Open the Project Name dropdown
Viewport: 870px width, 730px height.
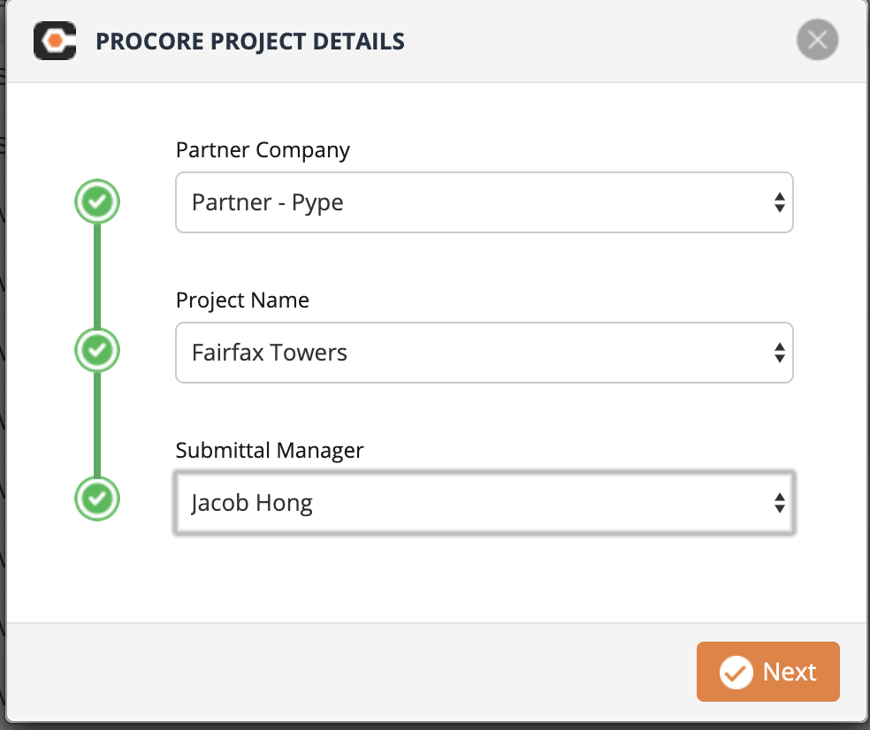click(x=484, y=353)
